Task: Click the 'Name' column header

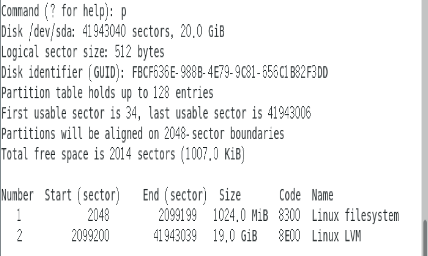Action: click(322, 195)
